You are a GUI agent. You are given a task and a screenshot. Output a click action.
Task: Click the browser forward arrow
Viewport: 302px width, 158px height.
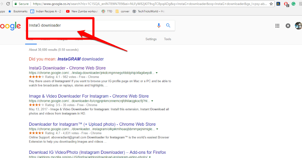1,4
